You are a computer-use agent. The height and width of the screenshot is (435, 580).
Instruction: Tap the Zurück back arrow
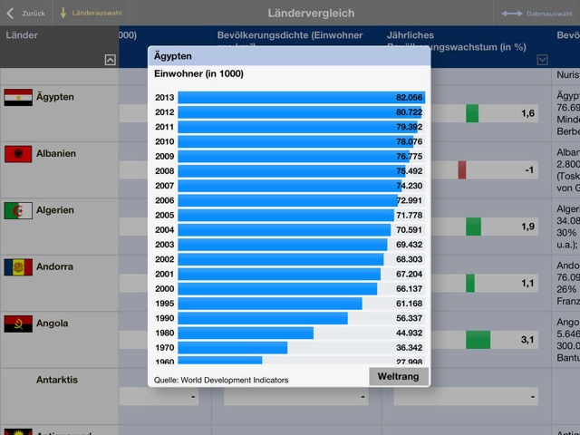(x=25, y=13)
